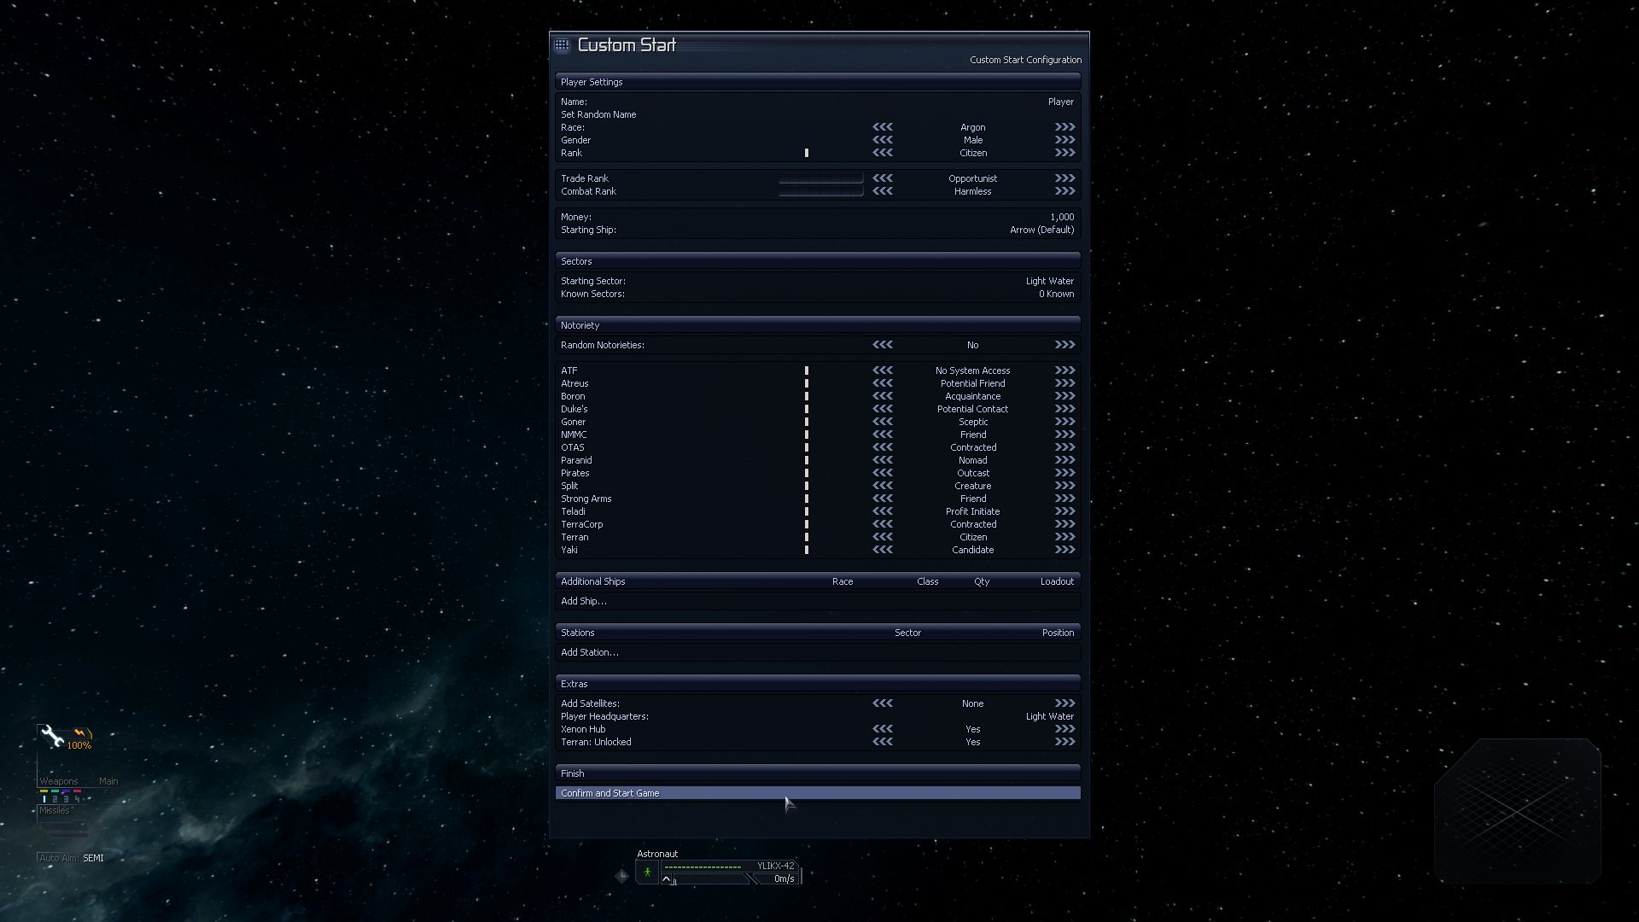Click the Finish section header
1639x922 pixels.
tap(818, 773)
